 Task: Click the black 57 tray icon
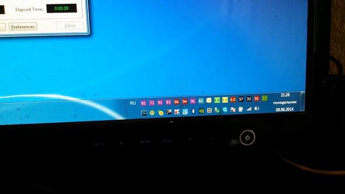[241, 99]
